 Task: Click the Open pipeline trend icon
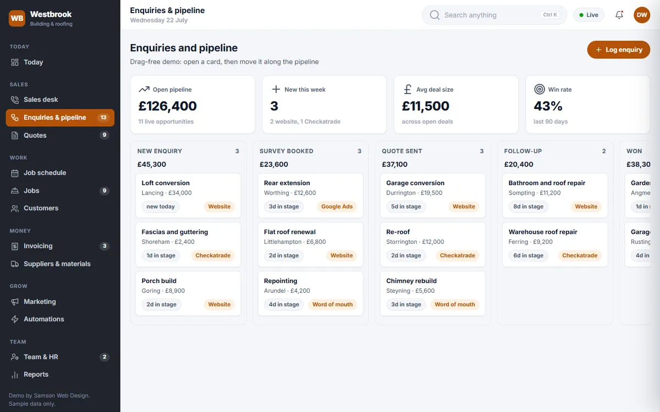(144, 89)
